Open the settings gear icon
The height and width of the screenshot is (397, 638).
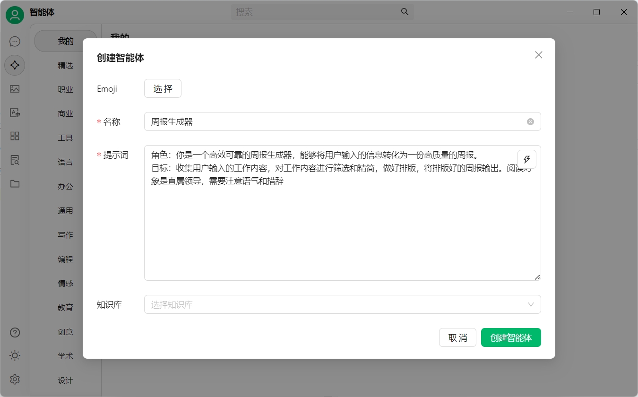[15, 379]
